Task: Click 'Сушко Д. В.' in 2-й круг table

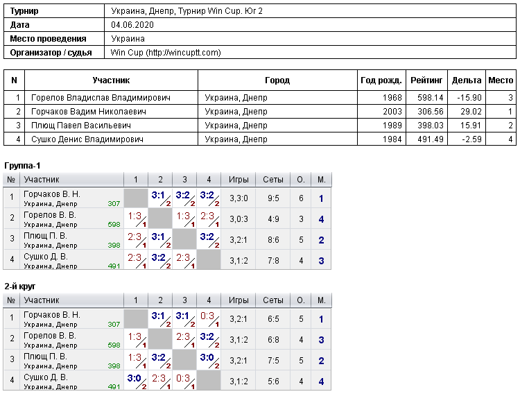Action: [46, 377]
